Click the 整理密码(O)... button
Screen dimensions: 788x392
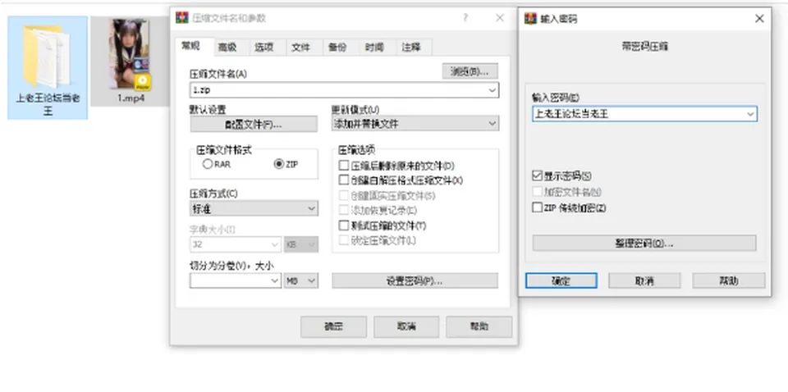(644, 243)
